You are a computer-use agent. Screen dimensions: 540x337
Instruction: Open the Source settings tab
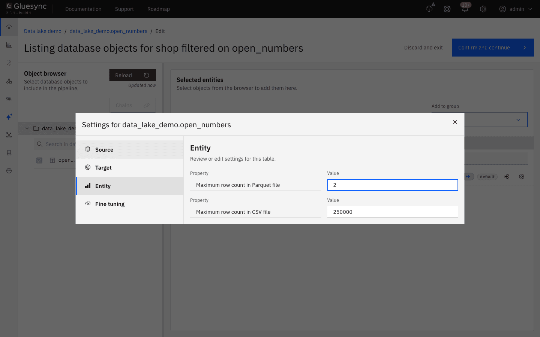[x=130, y=149]
